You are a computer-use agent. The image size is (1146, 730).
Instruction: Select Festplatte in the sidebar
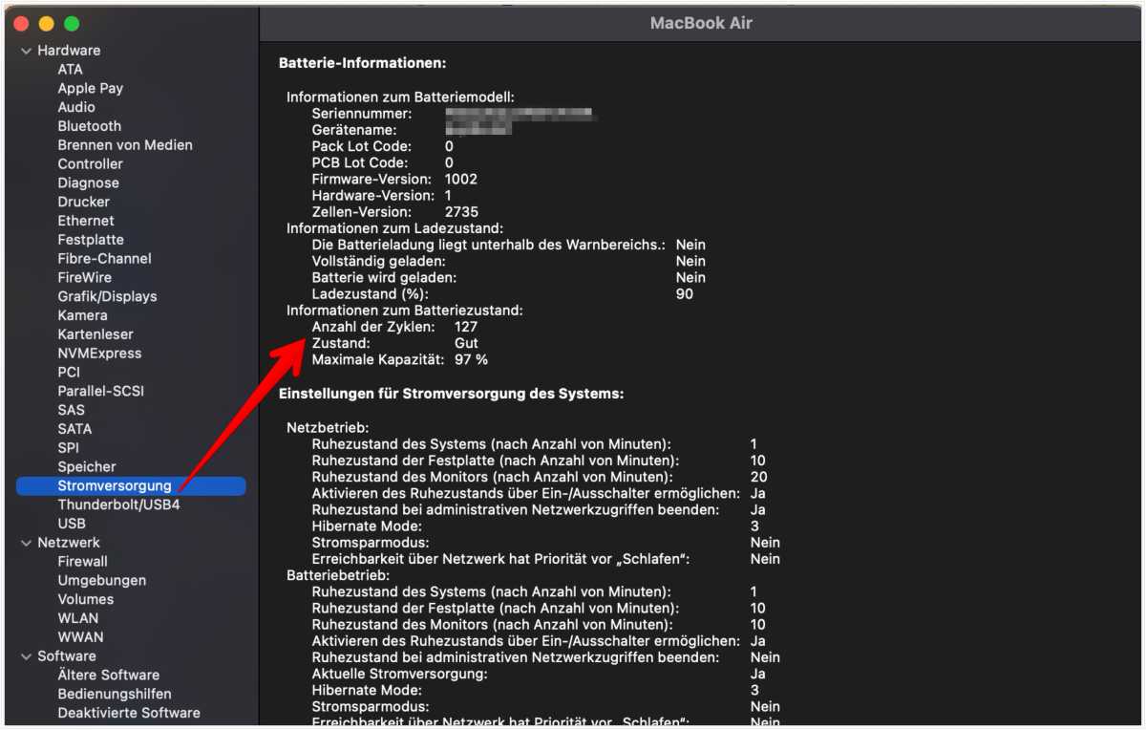[91, 240]
